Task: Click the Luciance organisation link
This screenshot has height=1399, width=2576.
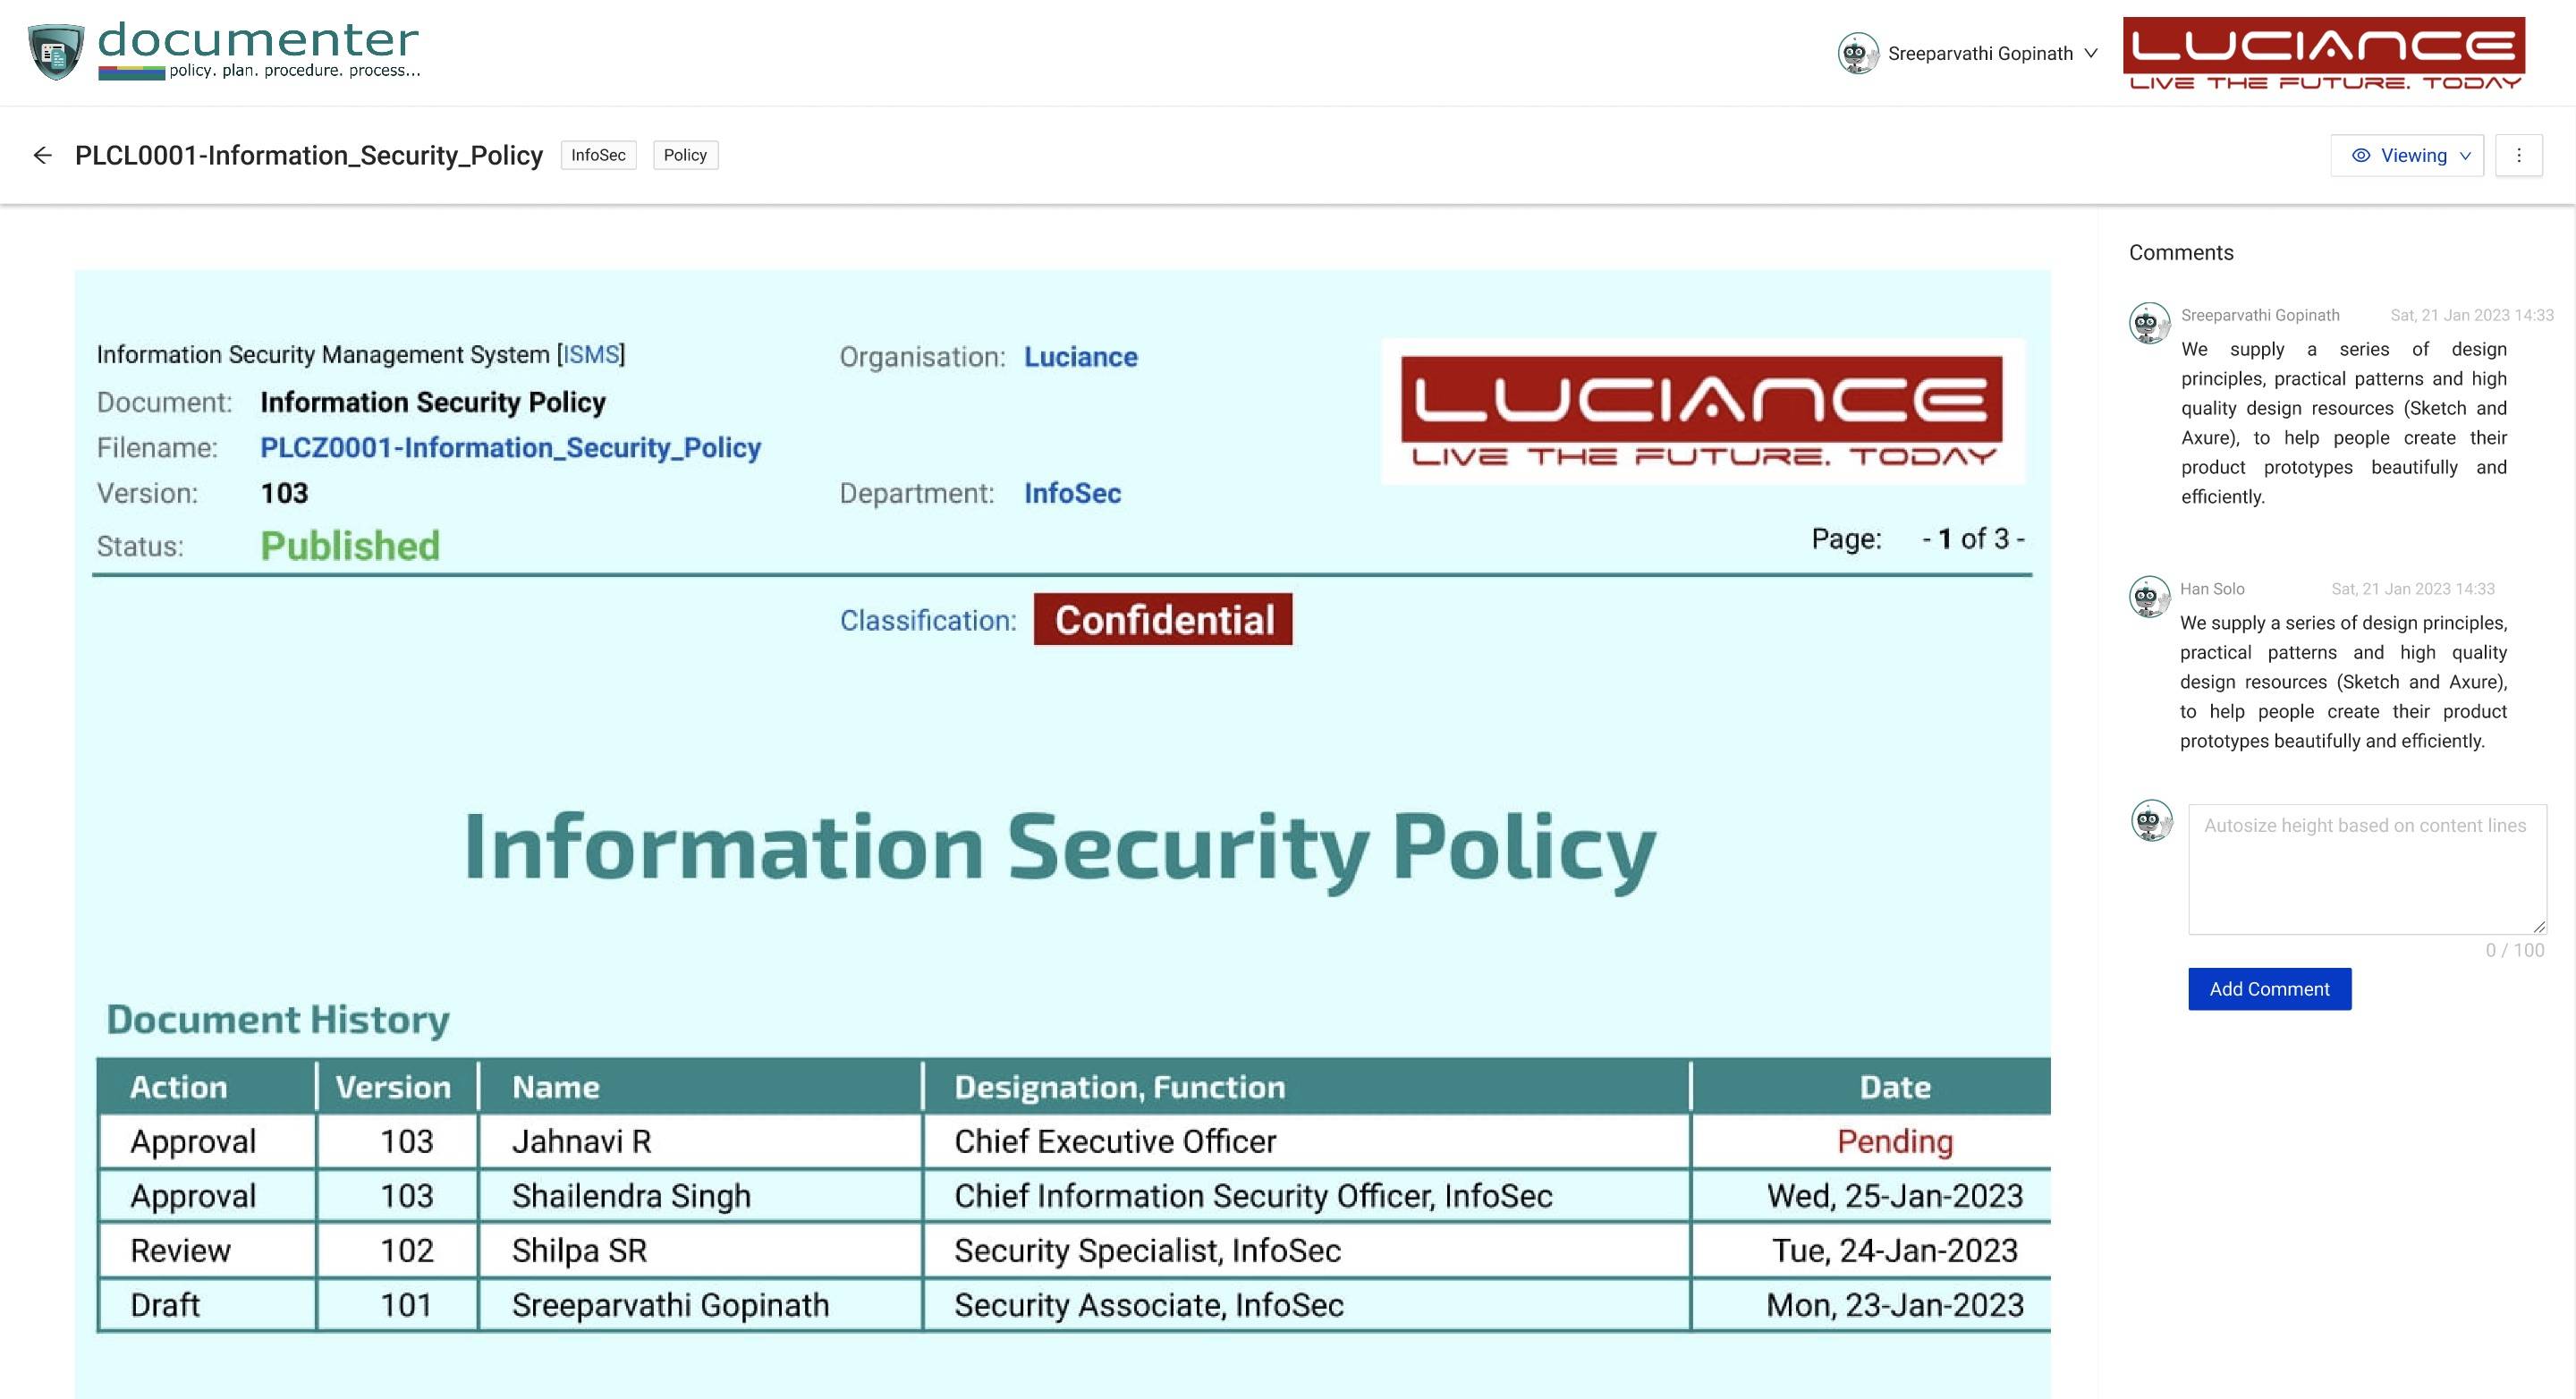Action: 1080,357
